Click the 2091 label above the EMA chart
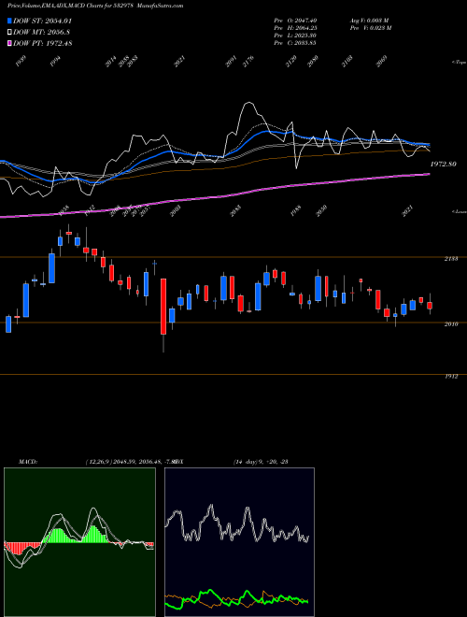The height and width of the screenshot is (617, 467). 231,63
